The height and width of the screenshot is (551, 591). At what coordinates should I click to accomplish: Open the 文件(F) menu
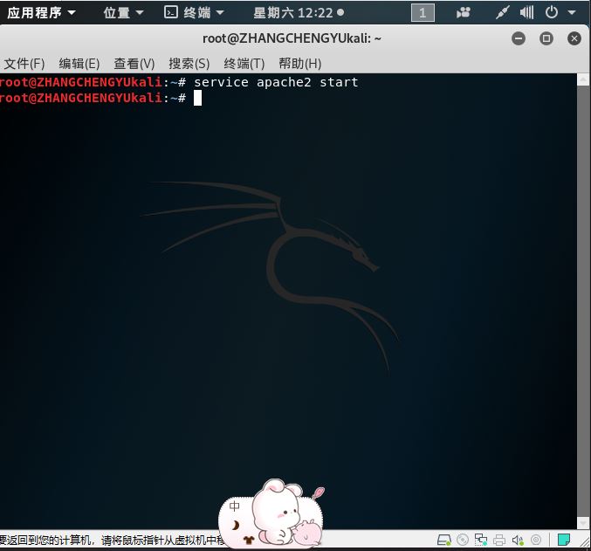24,64
